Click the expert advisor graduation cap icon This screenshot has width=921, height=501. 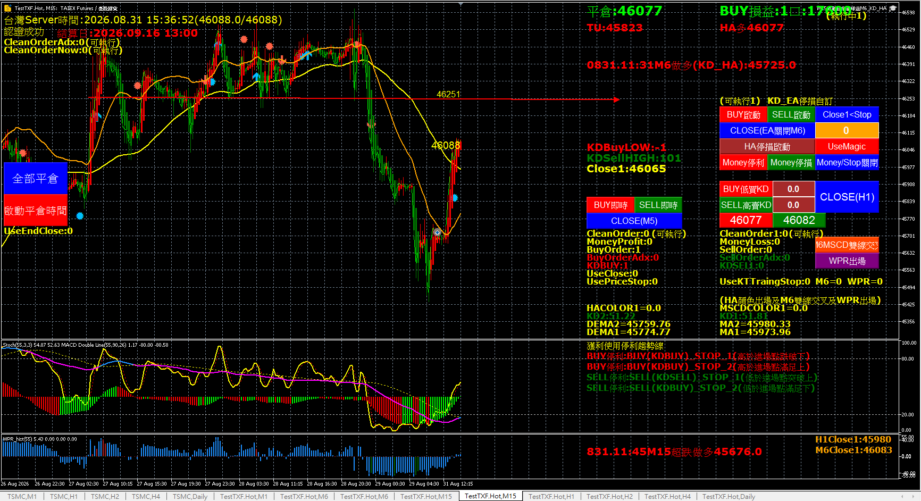point(893,8)
